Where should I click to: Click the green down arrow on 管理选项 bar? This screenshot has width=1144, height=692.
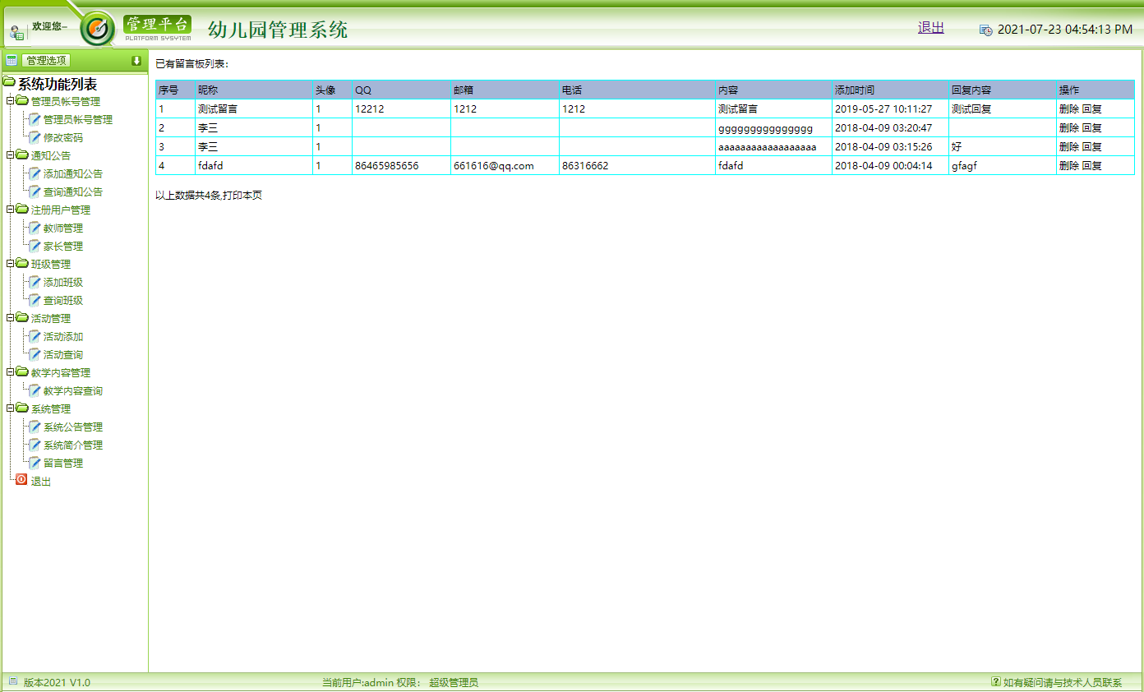coord(136,59)
